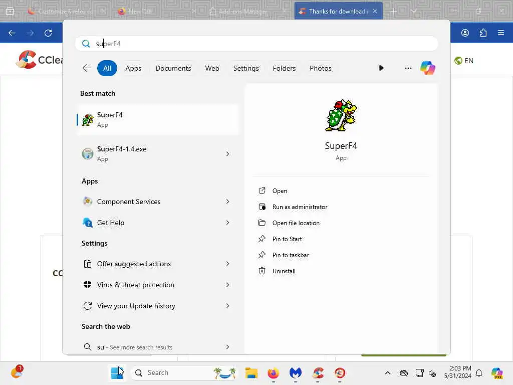513x385 pixels.
Task: Open Malwarebytes from the taskbar
Action: 296,372
